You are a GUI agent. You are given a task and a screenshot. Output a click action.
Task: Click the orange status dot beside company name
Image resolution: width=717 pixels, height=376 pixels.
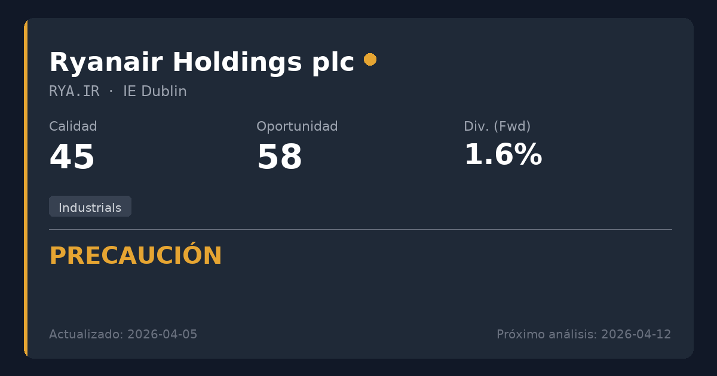pyautogui.click(x=370, y=60)
